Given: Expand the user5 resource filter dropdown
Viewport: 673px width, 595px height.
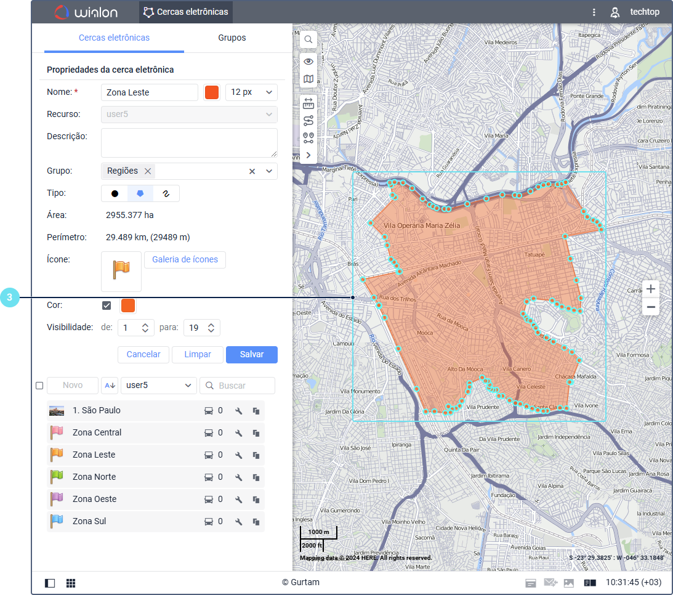Looking at the screenshot, I should click(159, 386).
